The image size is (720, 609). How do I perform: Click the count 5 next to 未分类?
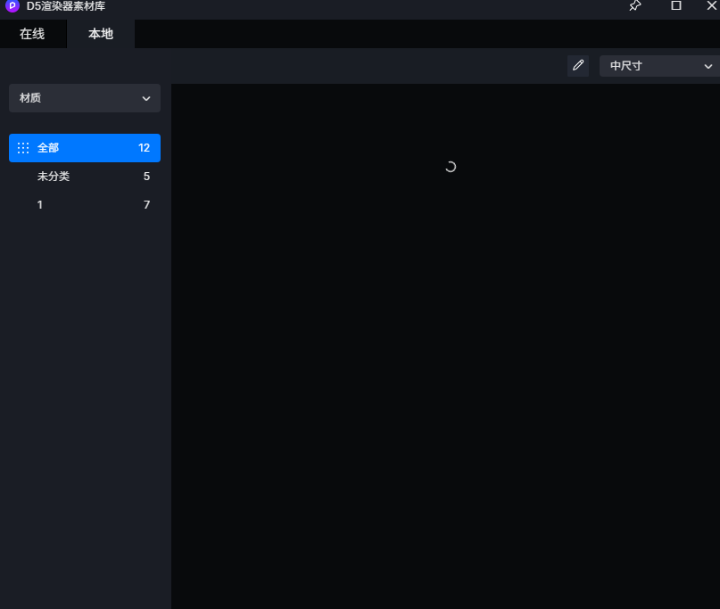146,177
